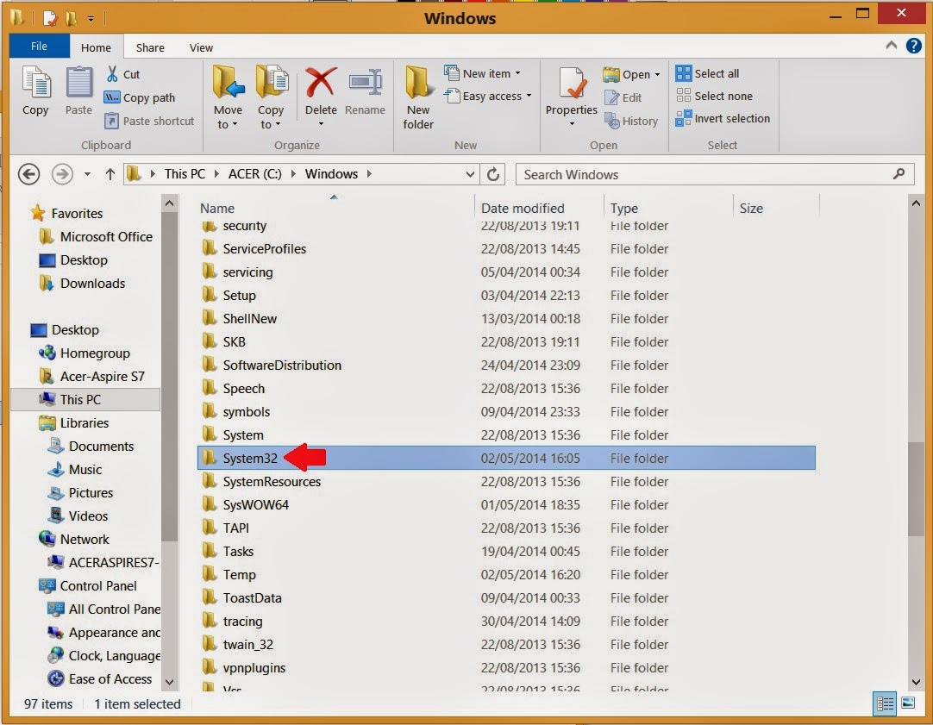933x725 pixels.
Task: Refresh the Windows folder view
Action: 493,174
